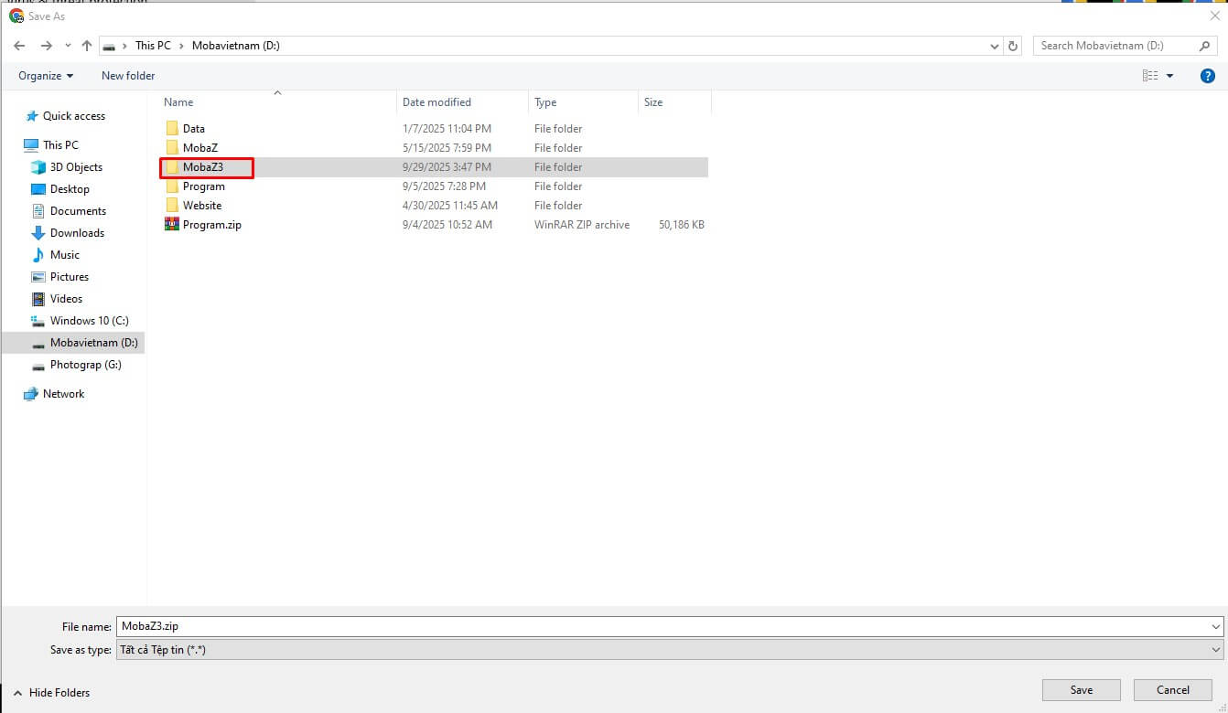Click the Up one level arrow
The image size is (1228, 713).
click(87, 46)
